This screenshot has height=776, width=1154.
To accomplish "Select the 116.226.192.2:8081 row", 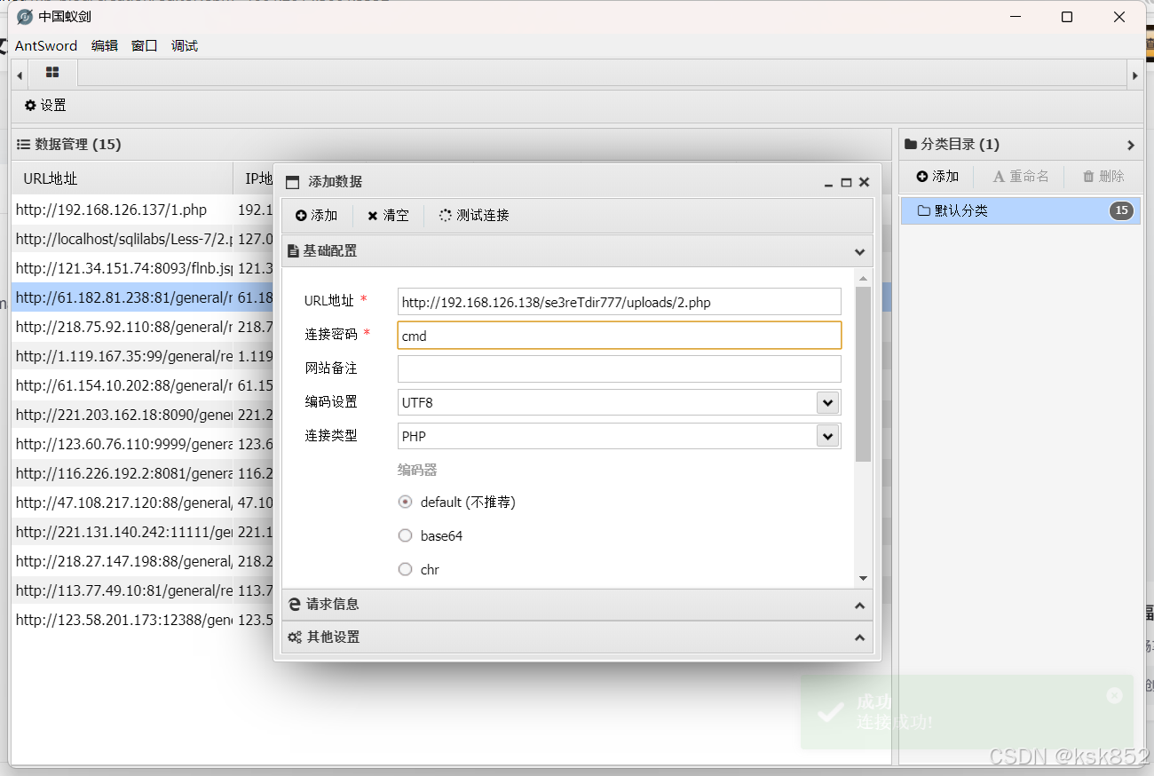I will pyautogui.click(x=142, y=473).
